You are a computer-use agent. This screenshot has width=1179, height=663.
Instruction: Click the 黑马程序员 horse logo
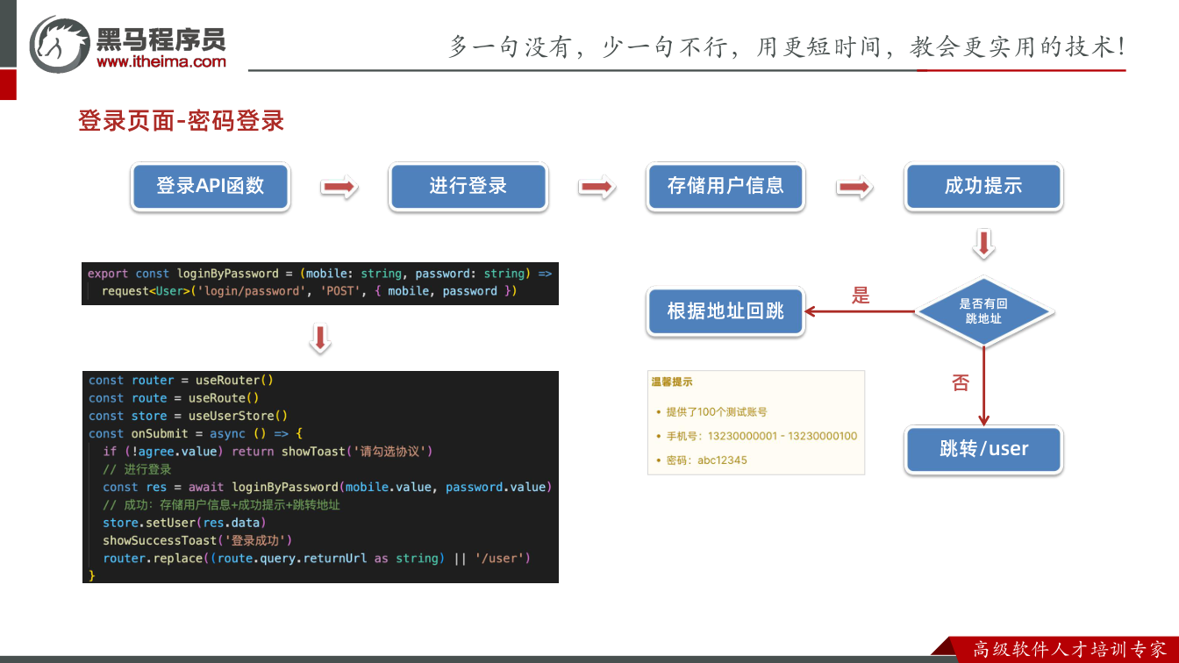click(x=59, y=43)
